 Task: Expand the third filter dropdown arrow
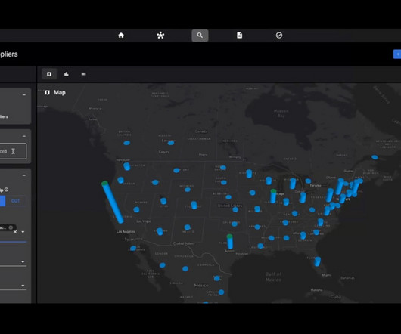(x=23, y=286)
